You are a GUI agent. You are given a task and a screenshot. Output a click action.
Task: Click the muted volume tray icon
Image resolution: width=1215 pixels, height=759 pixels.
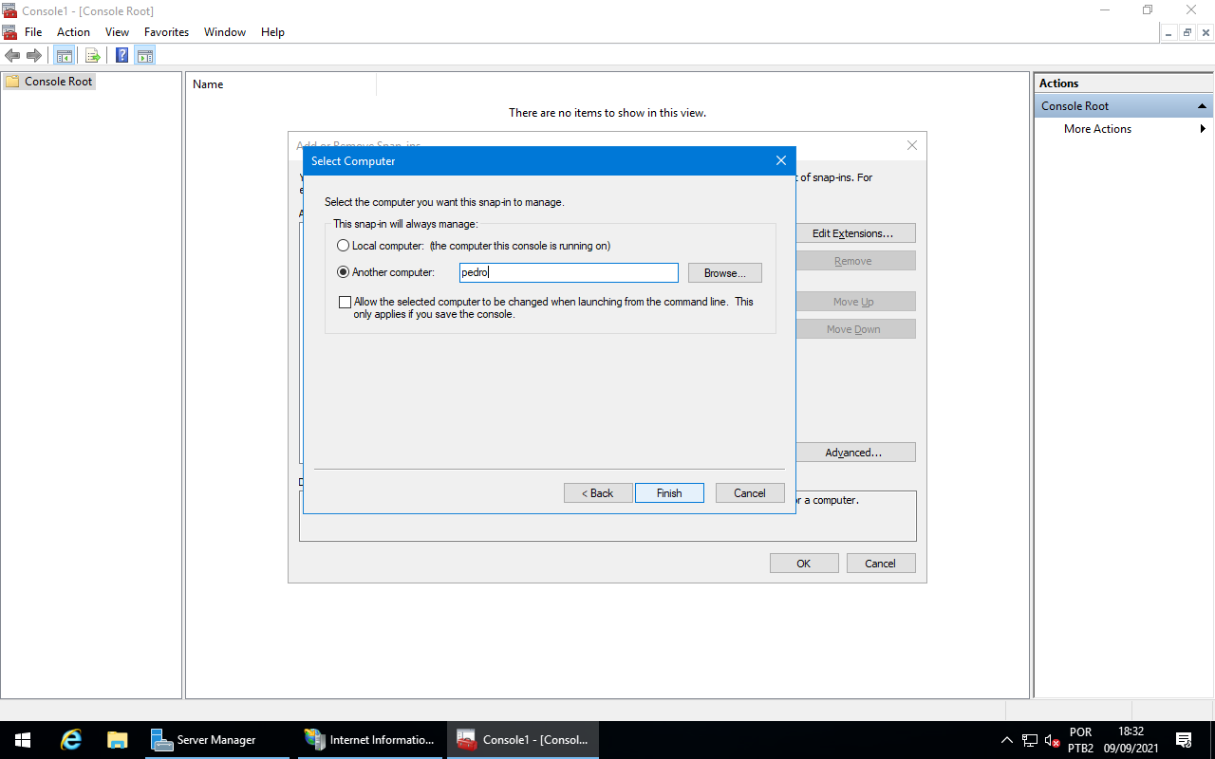(1052, 740)
